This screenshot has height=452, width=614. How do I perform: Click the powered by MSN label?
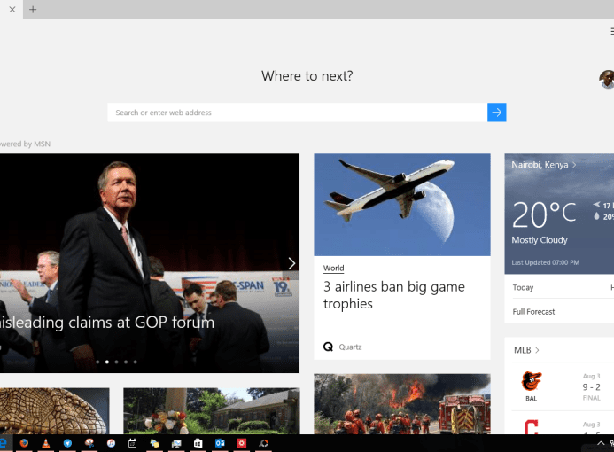tap(25, 144)
